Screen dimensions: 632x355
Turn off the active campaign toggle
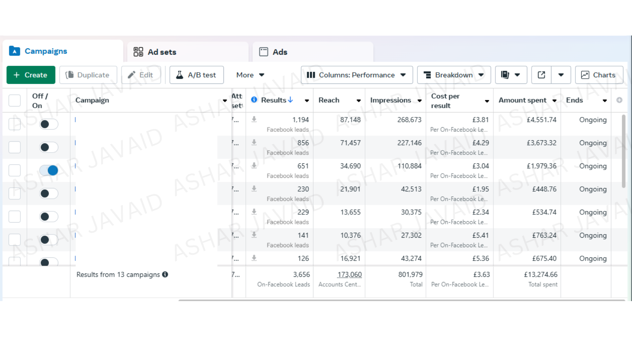(x=49, y=170)
